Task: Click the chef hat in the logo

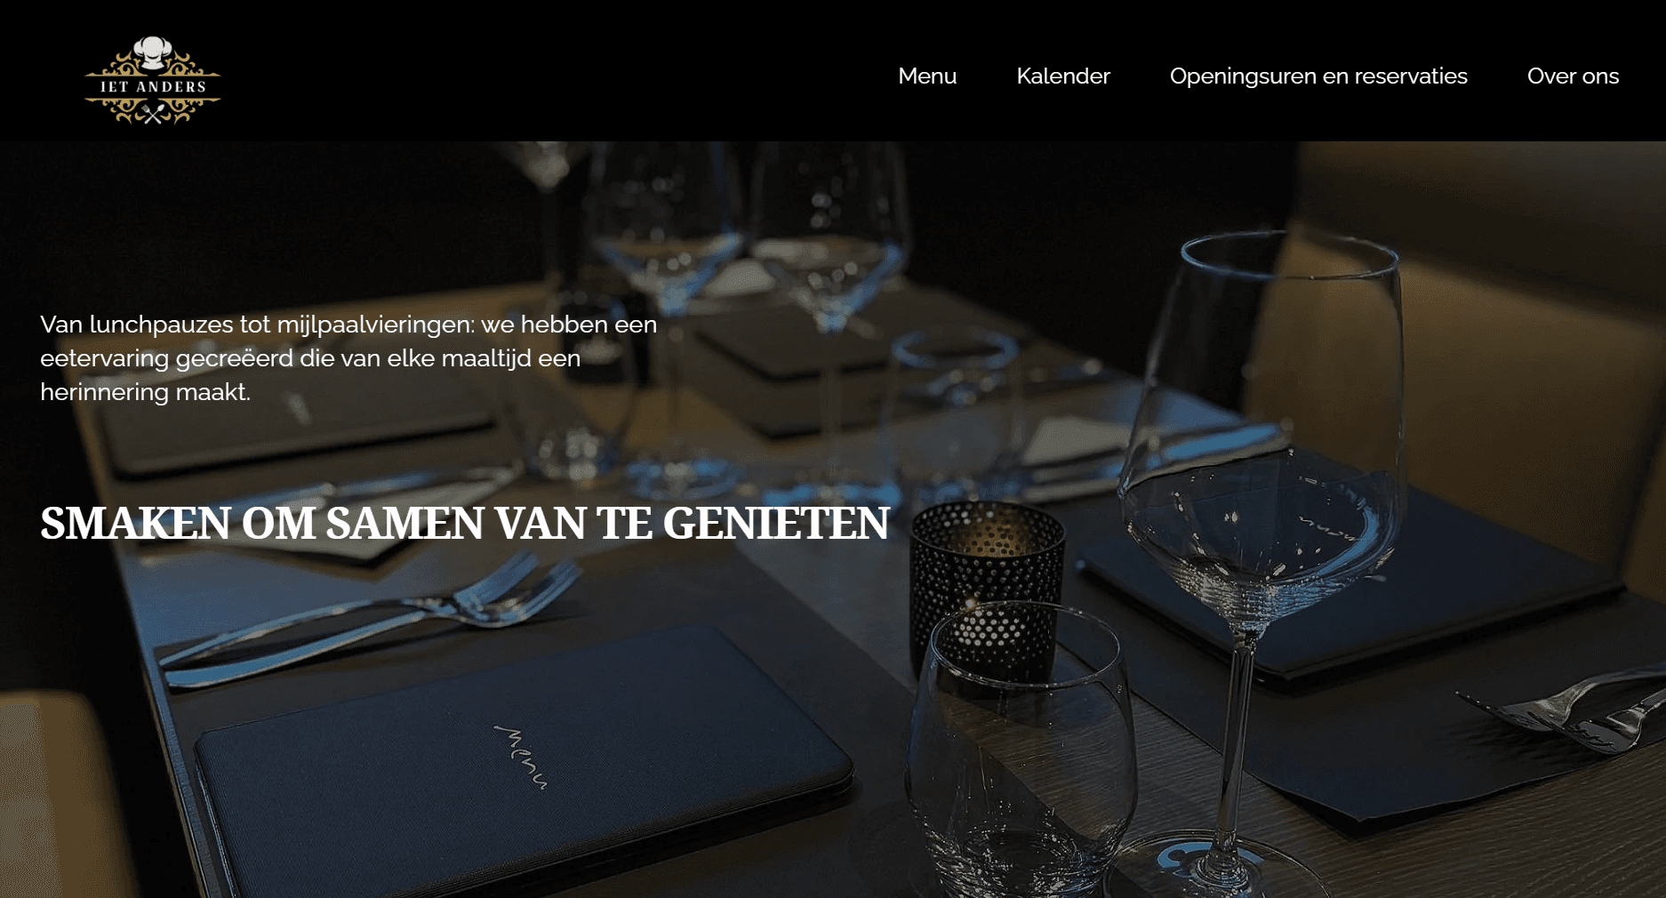Action: [x=153, y=52]
